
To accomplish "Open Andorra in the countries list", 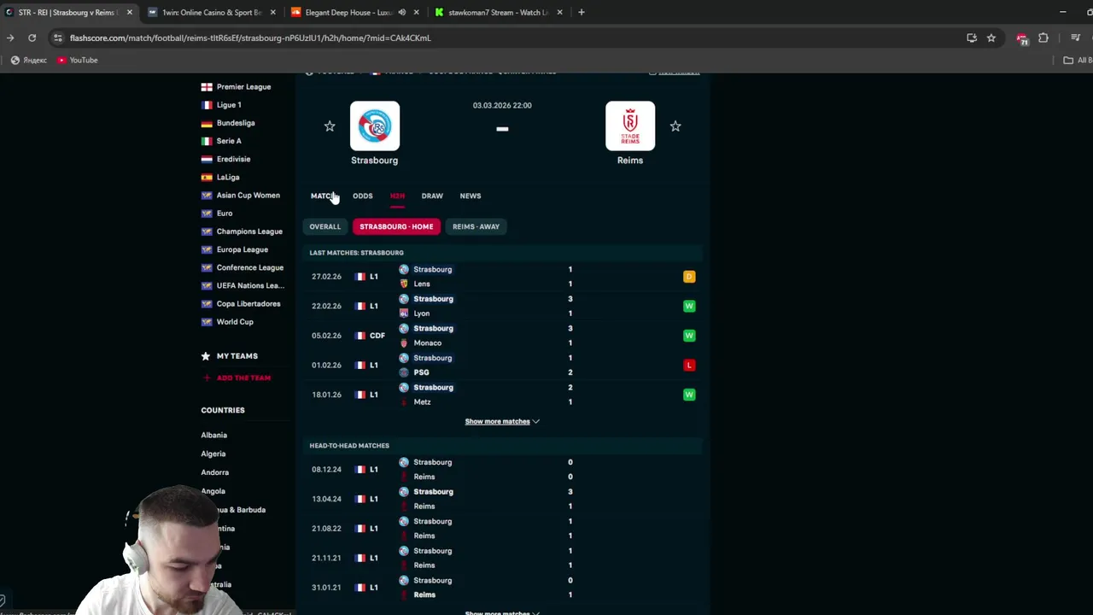I will tap(215, 472).
